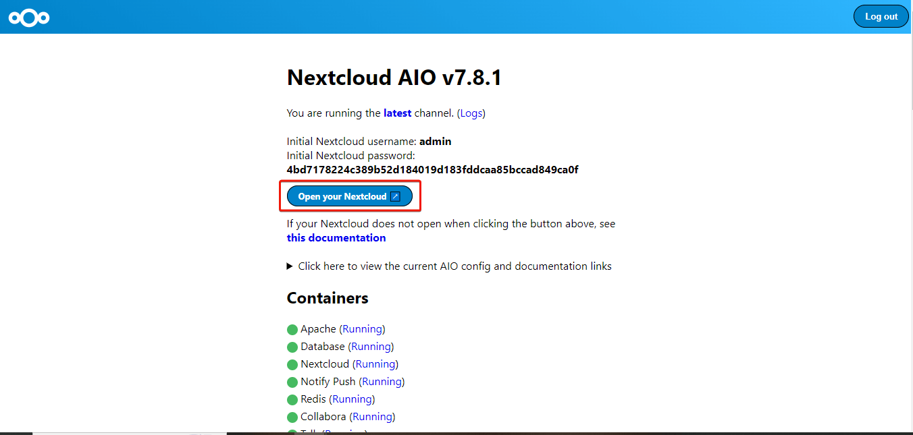Click the green dot beside the Nextcloud container

pos(292,364)
